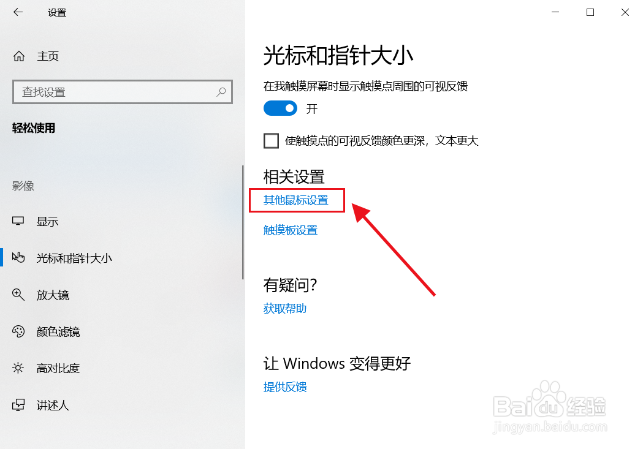Check the darker touch feedback checkbox
The image size is (643, 449).
click(x=271, y=141)
